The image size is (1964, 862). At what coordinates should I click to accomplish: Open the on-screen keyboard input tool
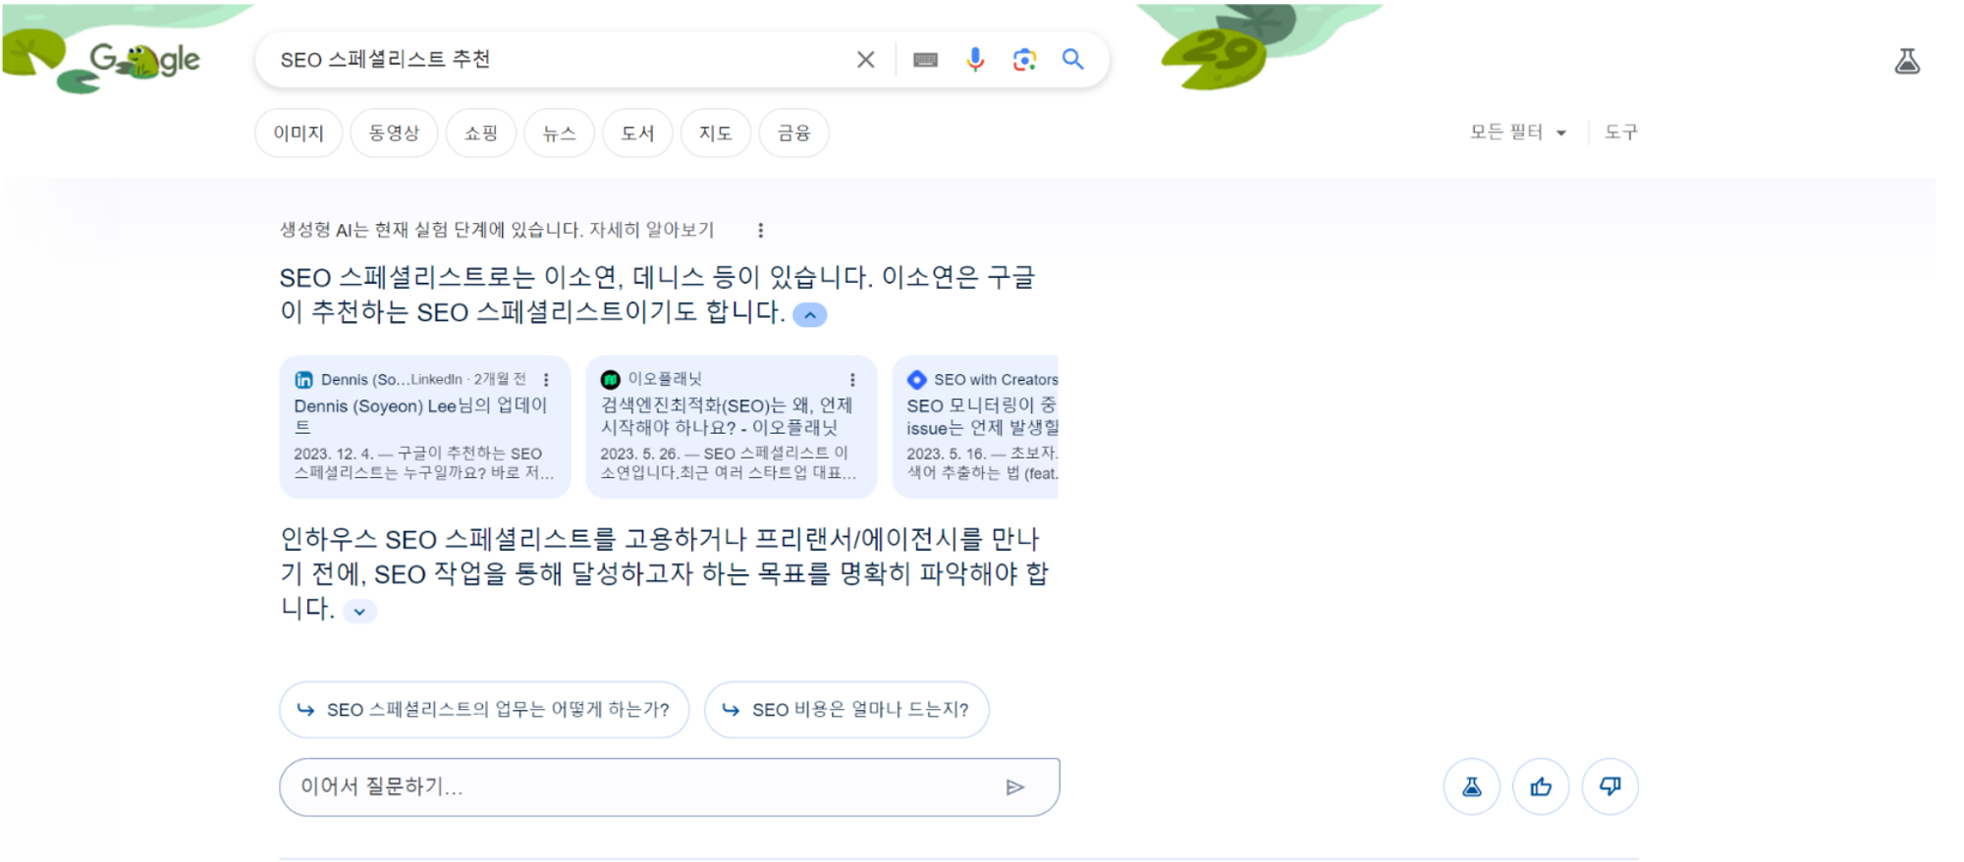coord(925,60)
